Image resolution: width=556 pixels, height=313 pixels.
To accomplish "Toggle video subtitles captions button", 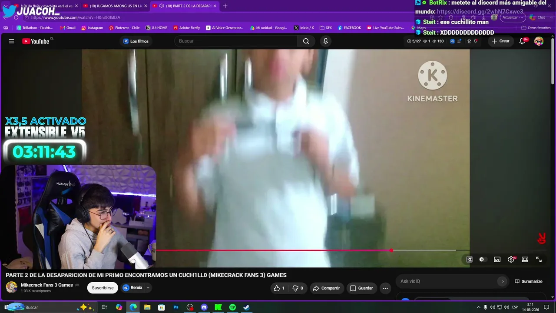I will (x=497, y=260).
